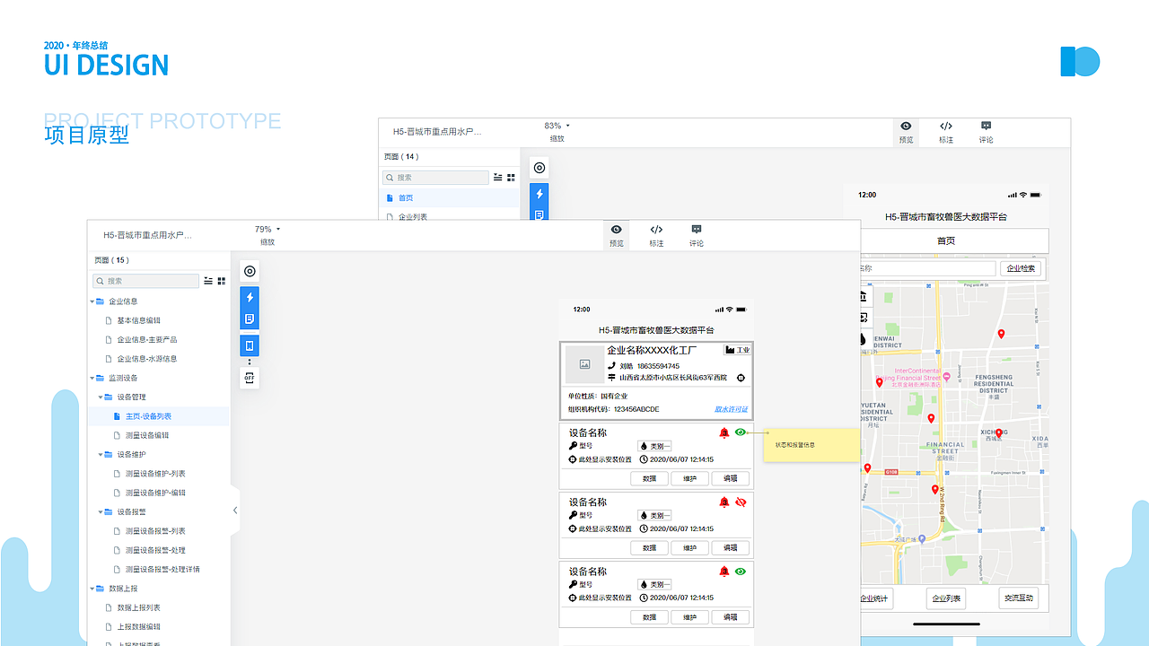Viewport: 1149px width, 646px height.
Task: Click the 数据 button on the first device card
Action: click(x=649, y=478)
